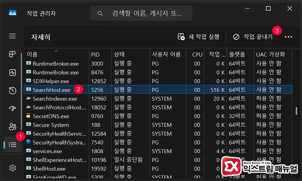The height and width of the screenshot is (181, 302).
Task: Open the Users page icon
Action: (x=12, y=127)
